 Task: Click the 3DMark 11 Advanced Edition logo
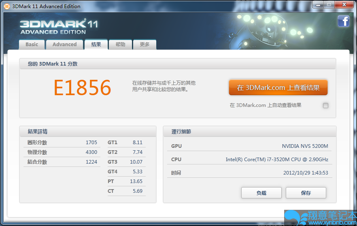(x=59, y=27)
